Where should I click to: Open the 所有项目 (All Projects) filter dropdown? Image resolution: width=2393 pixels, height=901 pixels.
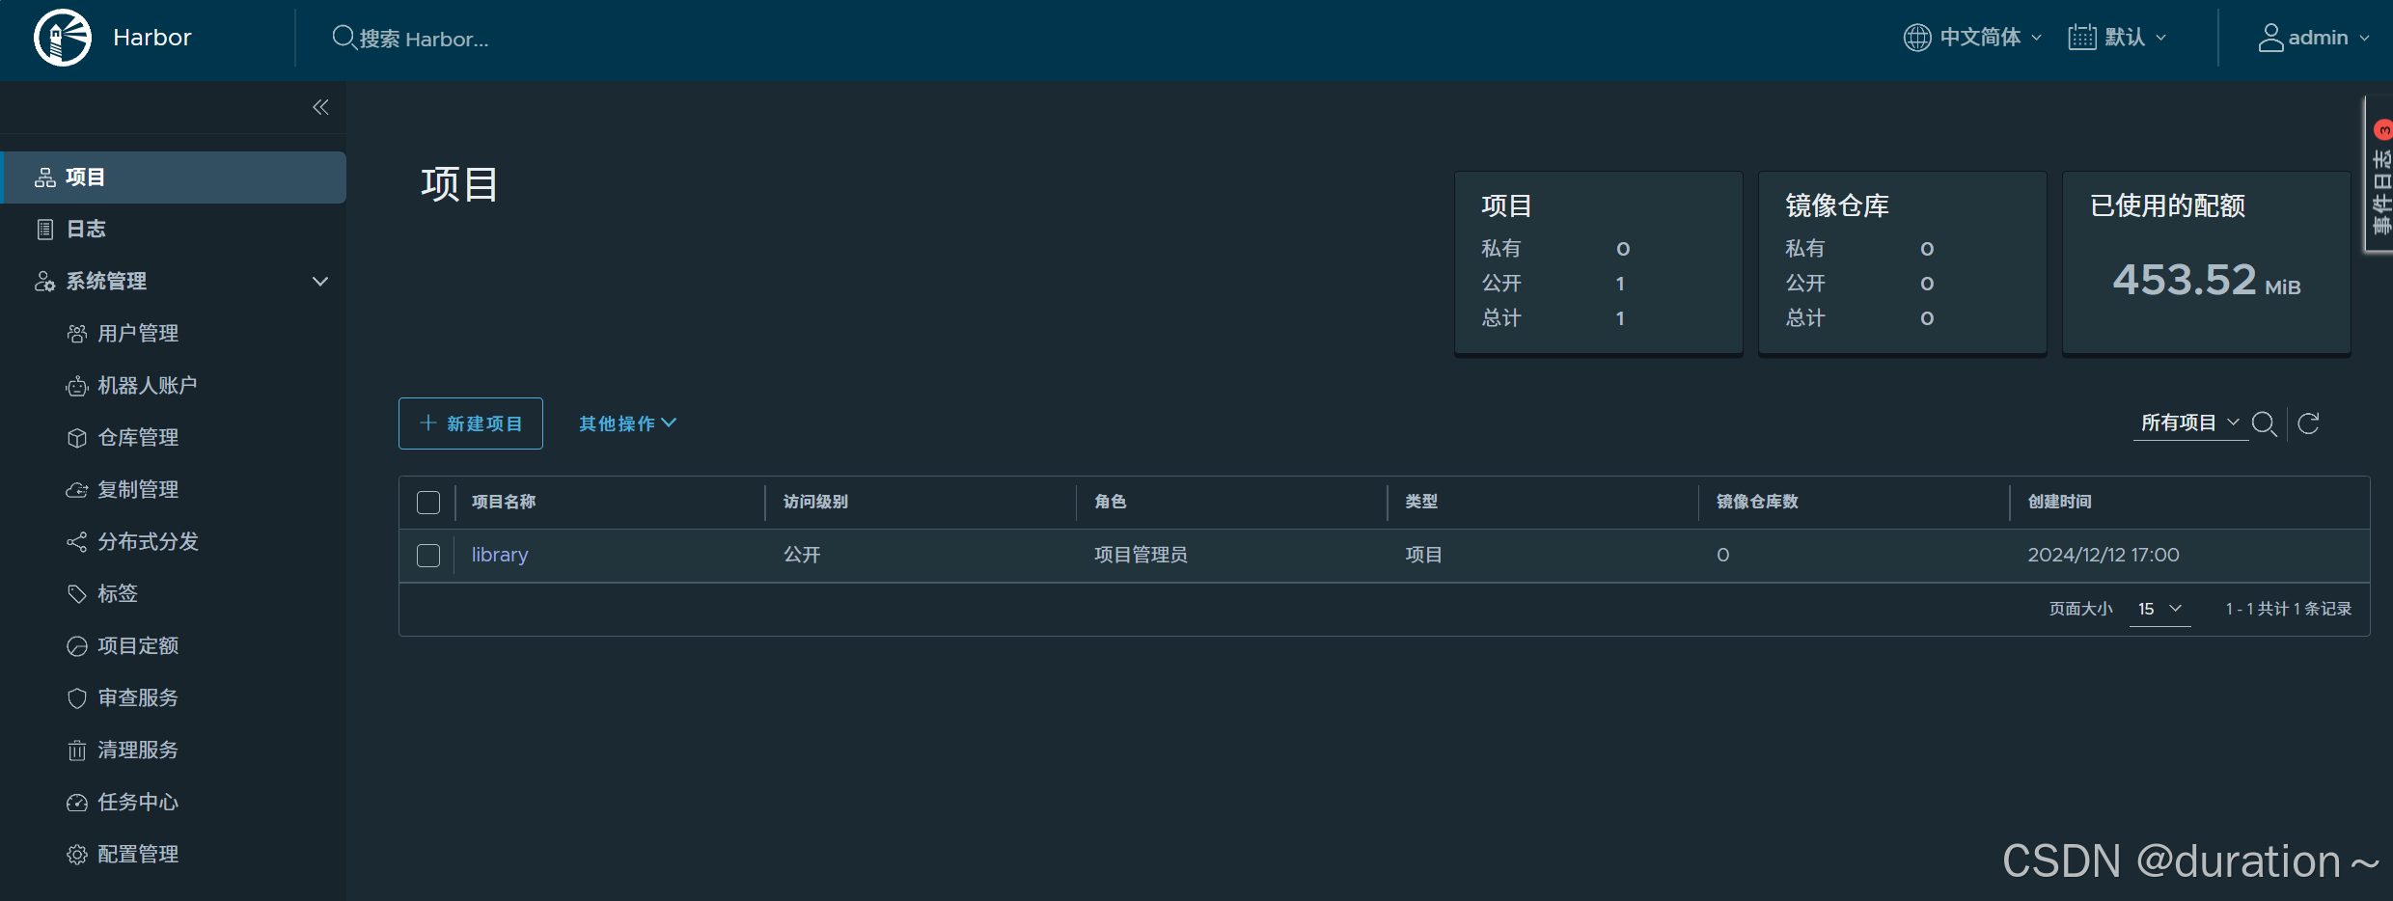coord(2190,423)
